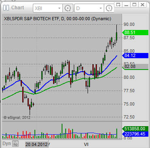Click the window options dropdown icon
The height and width of the screenshot is (148, 150).
click(118, 5)
